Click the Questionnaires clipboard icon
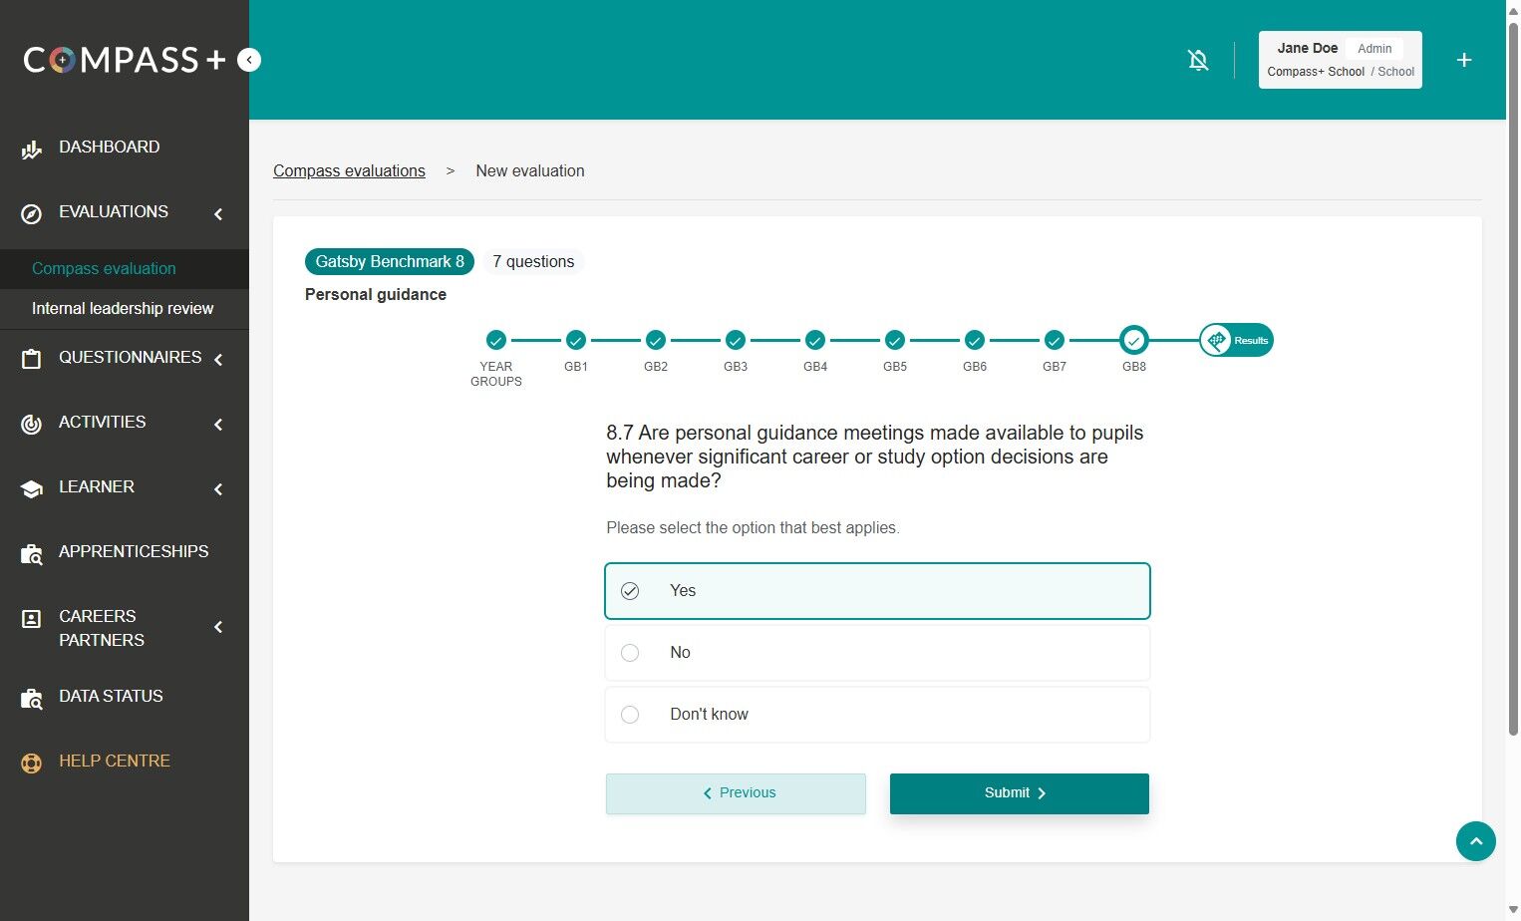 31,360
